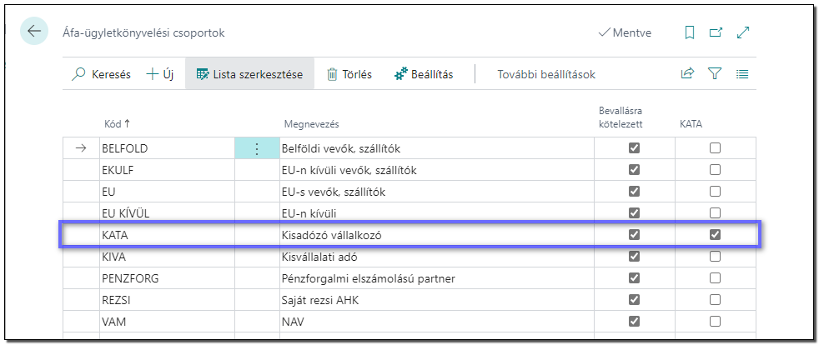Image resolution: width=819 pixels, height=345 pixels.
Task: Switch layout with the list view icon
Action: pyautogui.click(x=742, y=74)
